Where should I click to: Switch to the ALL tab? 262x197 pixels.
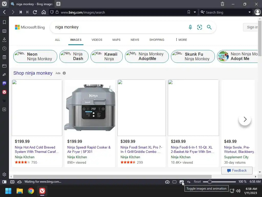(58, 40)
